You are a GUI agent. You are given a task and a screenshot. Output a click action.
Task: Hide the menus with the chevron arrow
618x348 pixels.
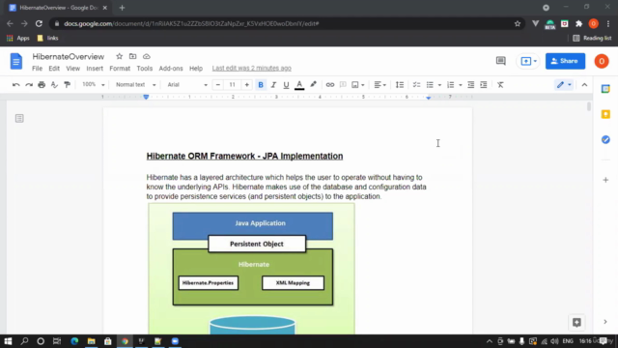pos(584,85)
